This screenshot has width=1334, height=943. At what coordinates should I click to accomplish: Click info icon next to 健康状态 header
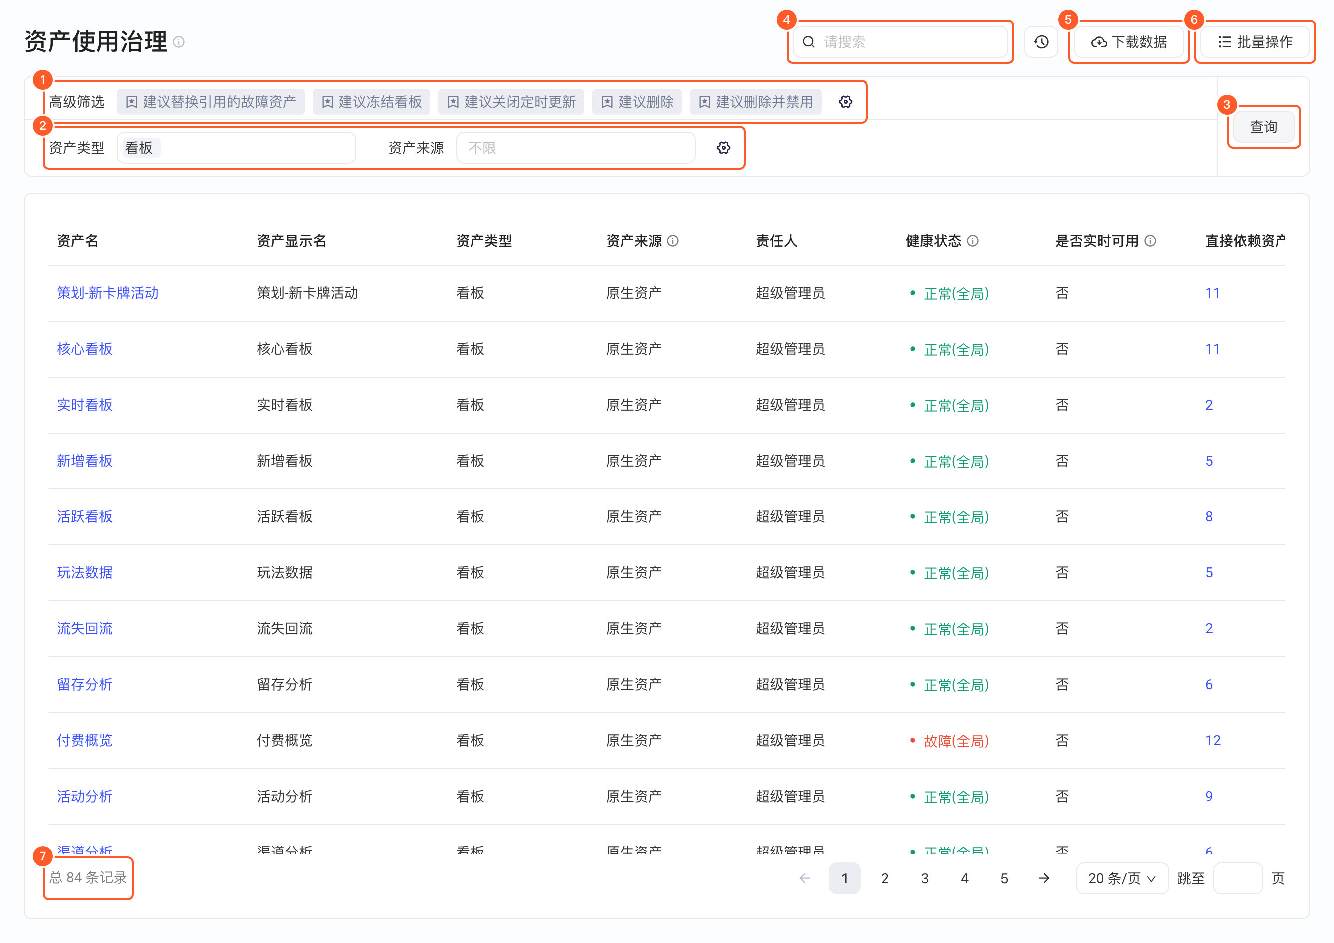(973, 241)
